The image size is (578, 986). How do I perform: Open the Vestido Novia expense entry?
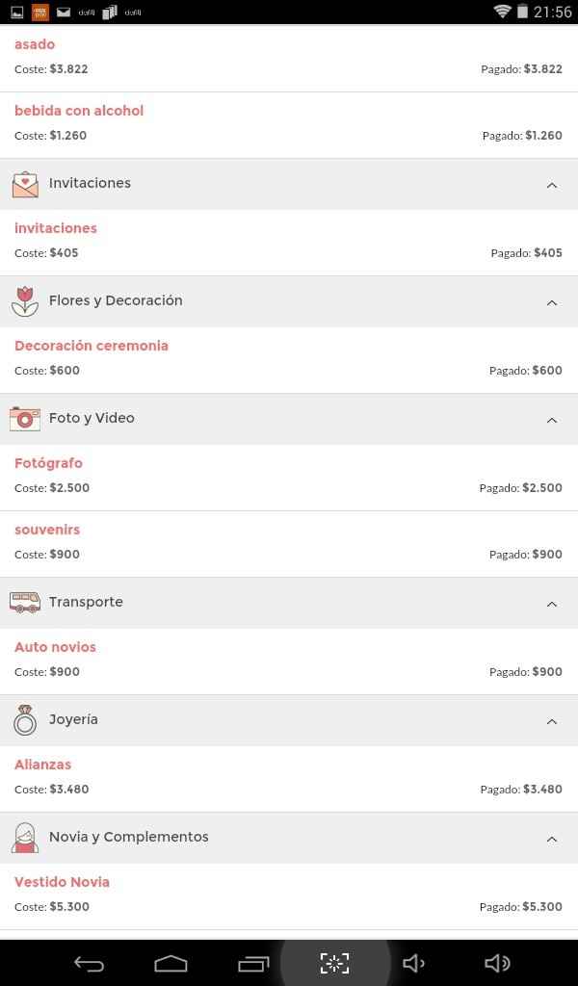click(x=289, y=896)
